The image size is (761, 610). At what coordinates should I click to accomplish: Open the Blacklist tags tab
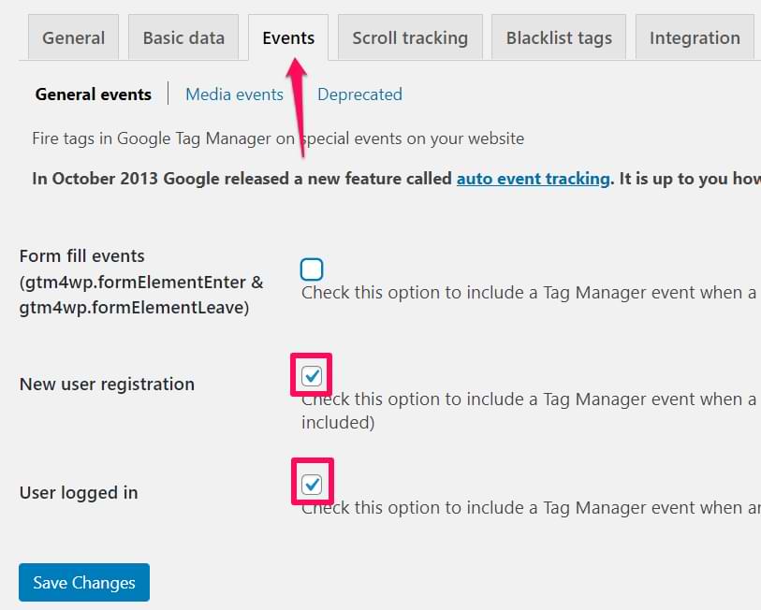click(x=559, y=38)
